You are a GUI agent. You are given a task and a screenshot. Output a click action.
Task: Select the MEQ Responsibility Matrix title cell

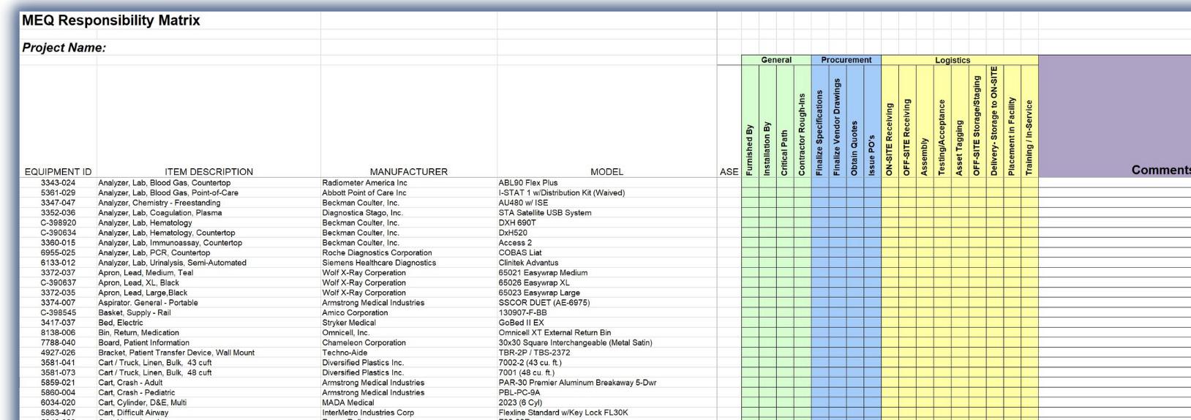pos(111,20)
